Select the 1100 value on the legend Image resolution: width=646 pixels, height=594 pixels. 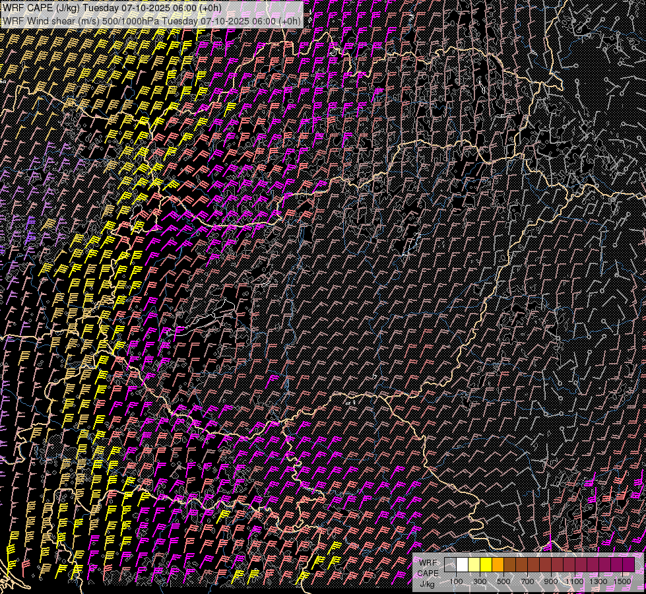(575, 581)
